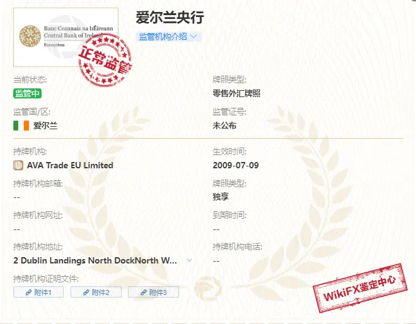The width and height of the screenshot is (416, 324).
Task: Click the 持牌机构网址 label
Action: click(x=38, y=215)
